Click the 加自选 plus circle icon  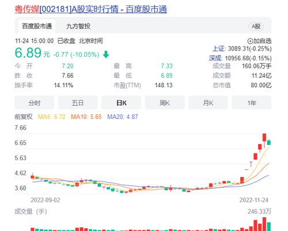pyautogui.click(x=251, y=41)
